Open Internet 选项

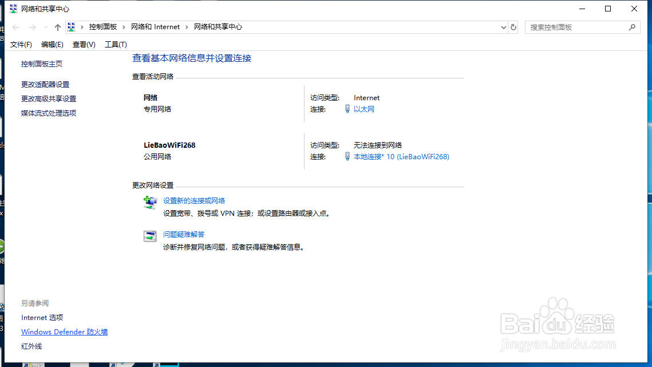(42, 317)
